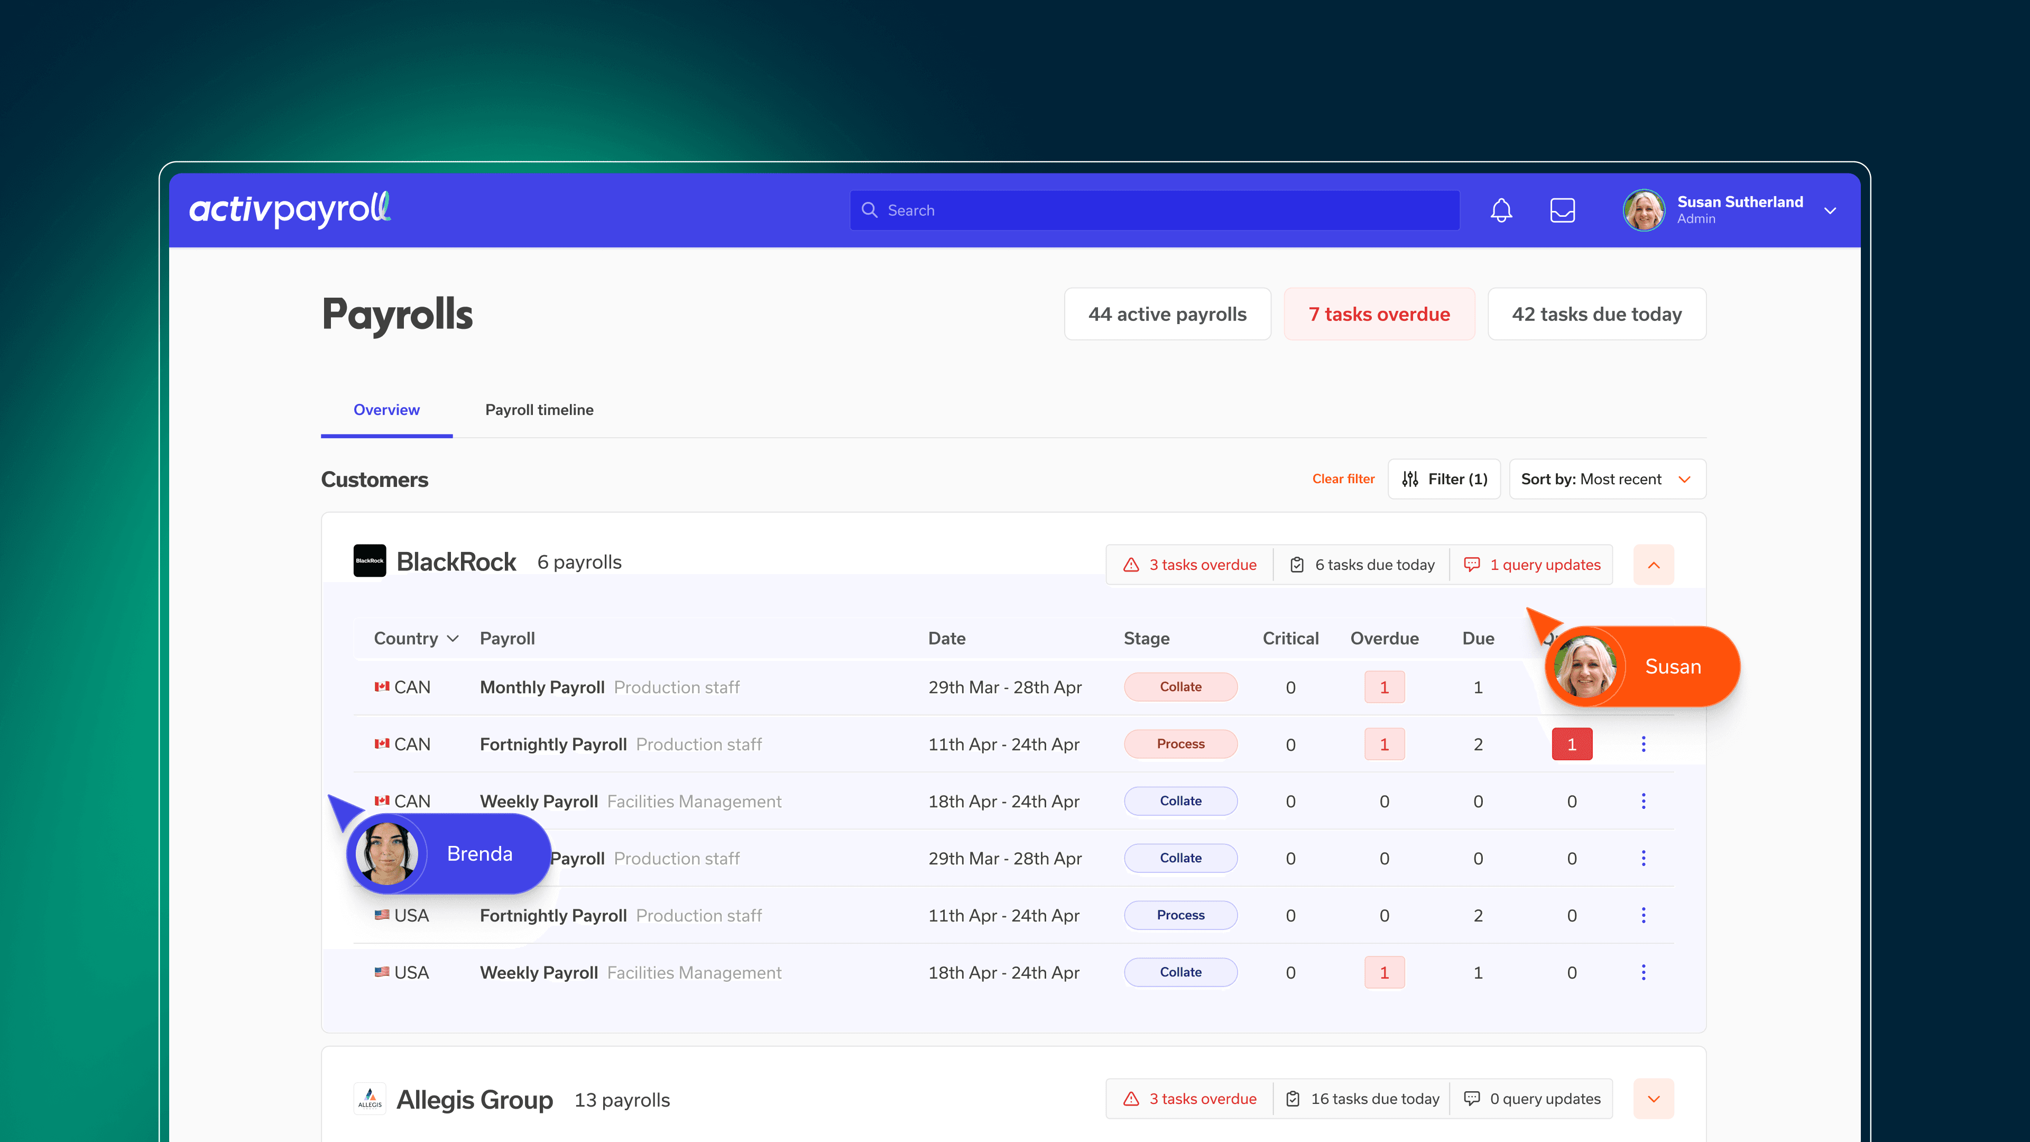Click the Allegis Group company logo
Viewport: 2030px width, 1142px height.
pyautogui.click(x=370, y=1098)
